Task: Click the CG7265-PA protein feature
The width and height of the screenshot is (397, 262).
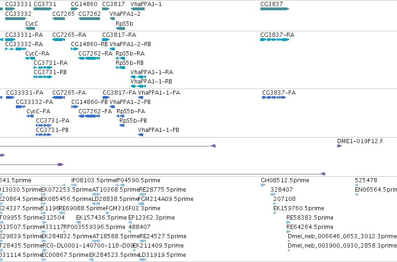Action: 58,97
